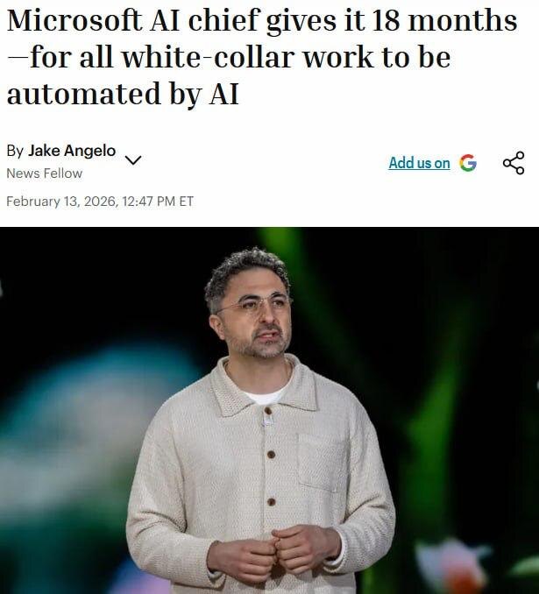Follow the 'Add us on' link
This screenshot has width=539, height=594.
419,163
